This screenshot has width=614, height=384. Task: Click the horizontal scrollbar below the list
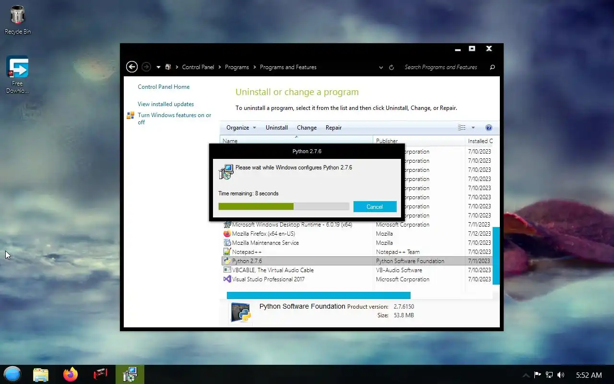319,295
